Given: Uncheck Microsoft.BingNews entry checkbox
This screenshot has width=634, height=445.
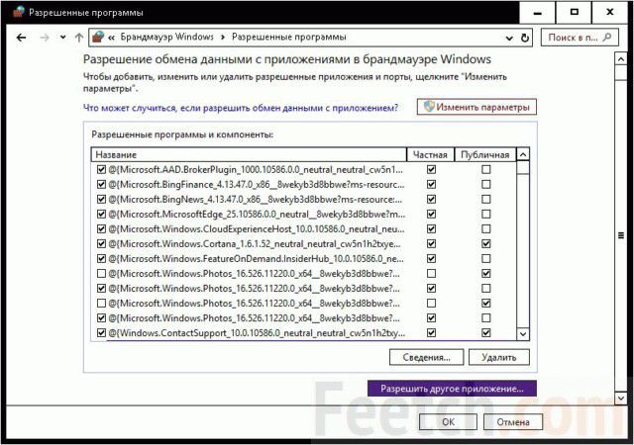Looking at the screenshot, I should (x=101, y=200).
